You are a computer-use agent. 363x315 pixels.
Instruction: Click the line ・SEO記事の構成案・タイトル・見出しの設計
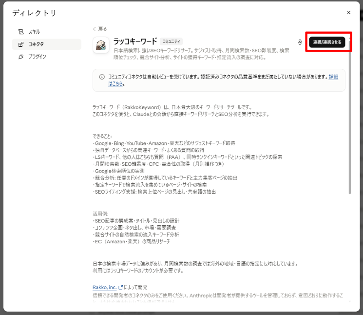click(x=136, y=221)
